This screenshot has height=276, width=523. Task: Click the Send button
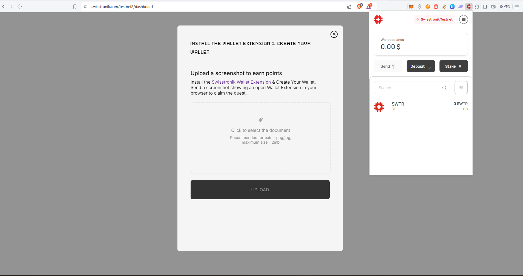(388, 66)
